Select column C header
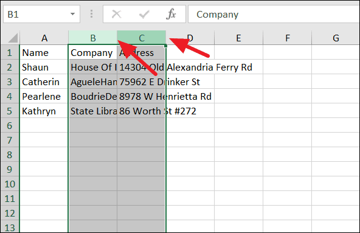This screenshot has width=360, height=233. click(x=142, y=38)
